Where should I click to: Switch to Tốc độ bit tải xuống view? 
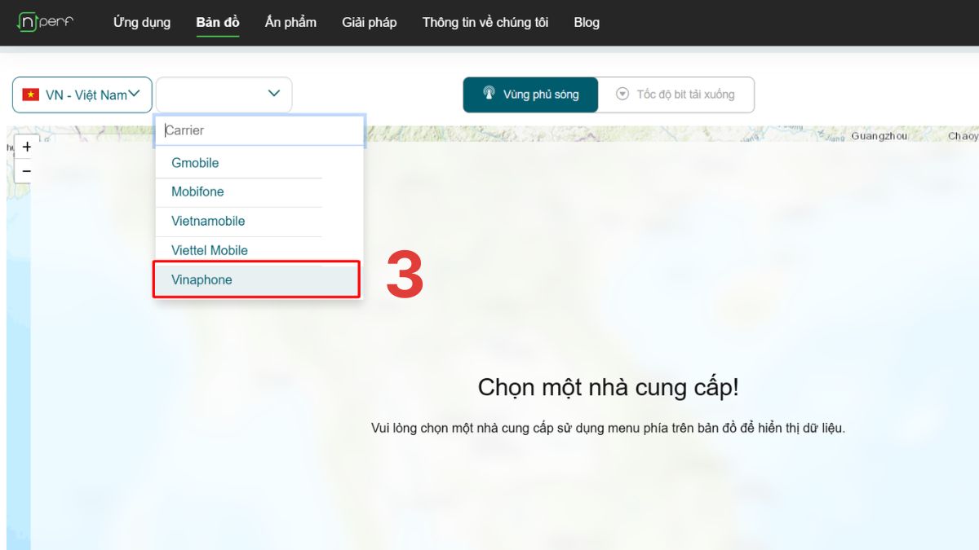click(676, 95)
